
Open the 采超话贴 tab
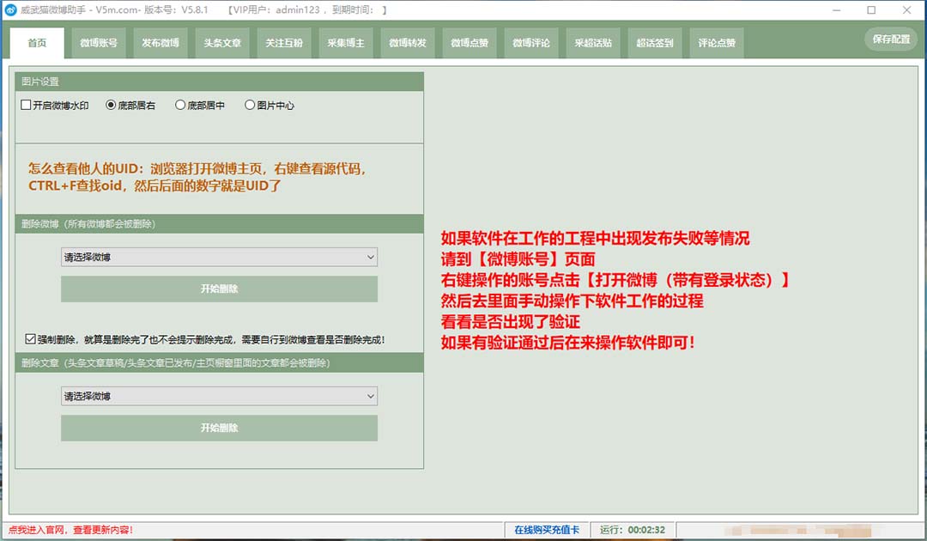point(591,42)
